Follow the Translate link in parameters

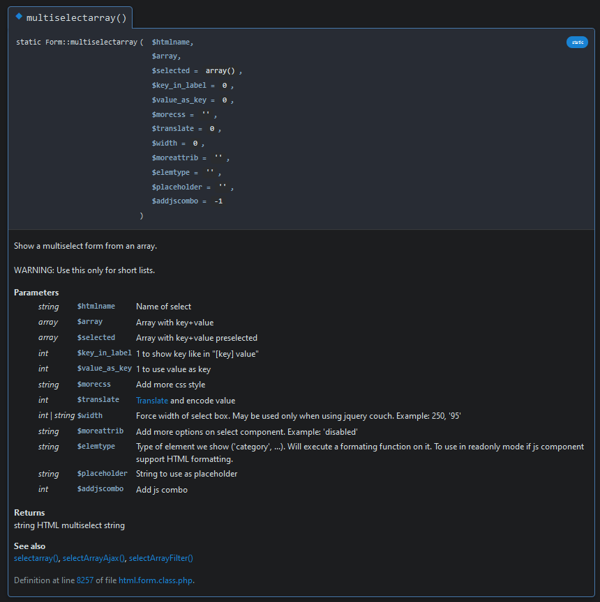[152, 401]
